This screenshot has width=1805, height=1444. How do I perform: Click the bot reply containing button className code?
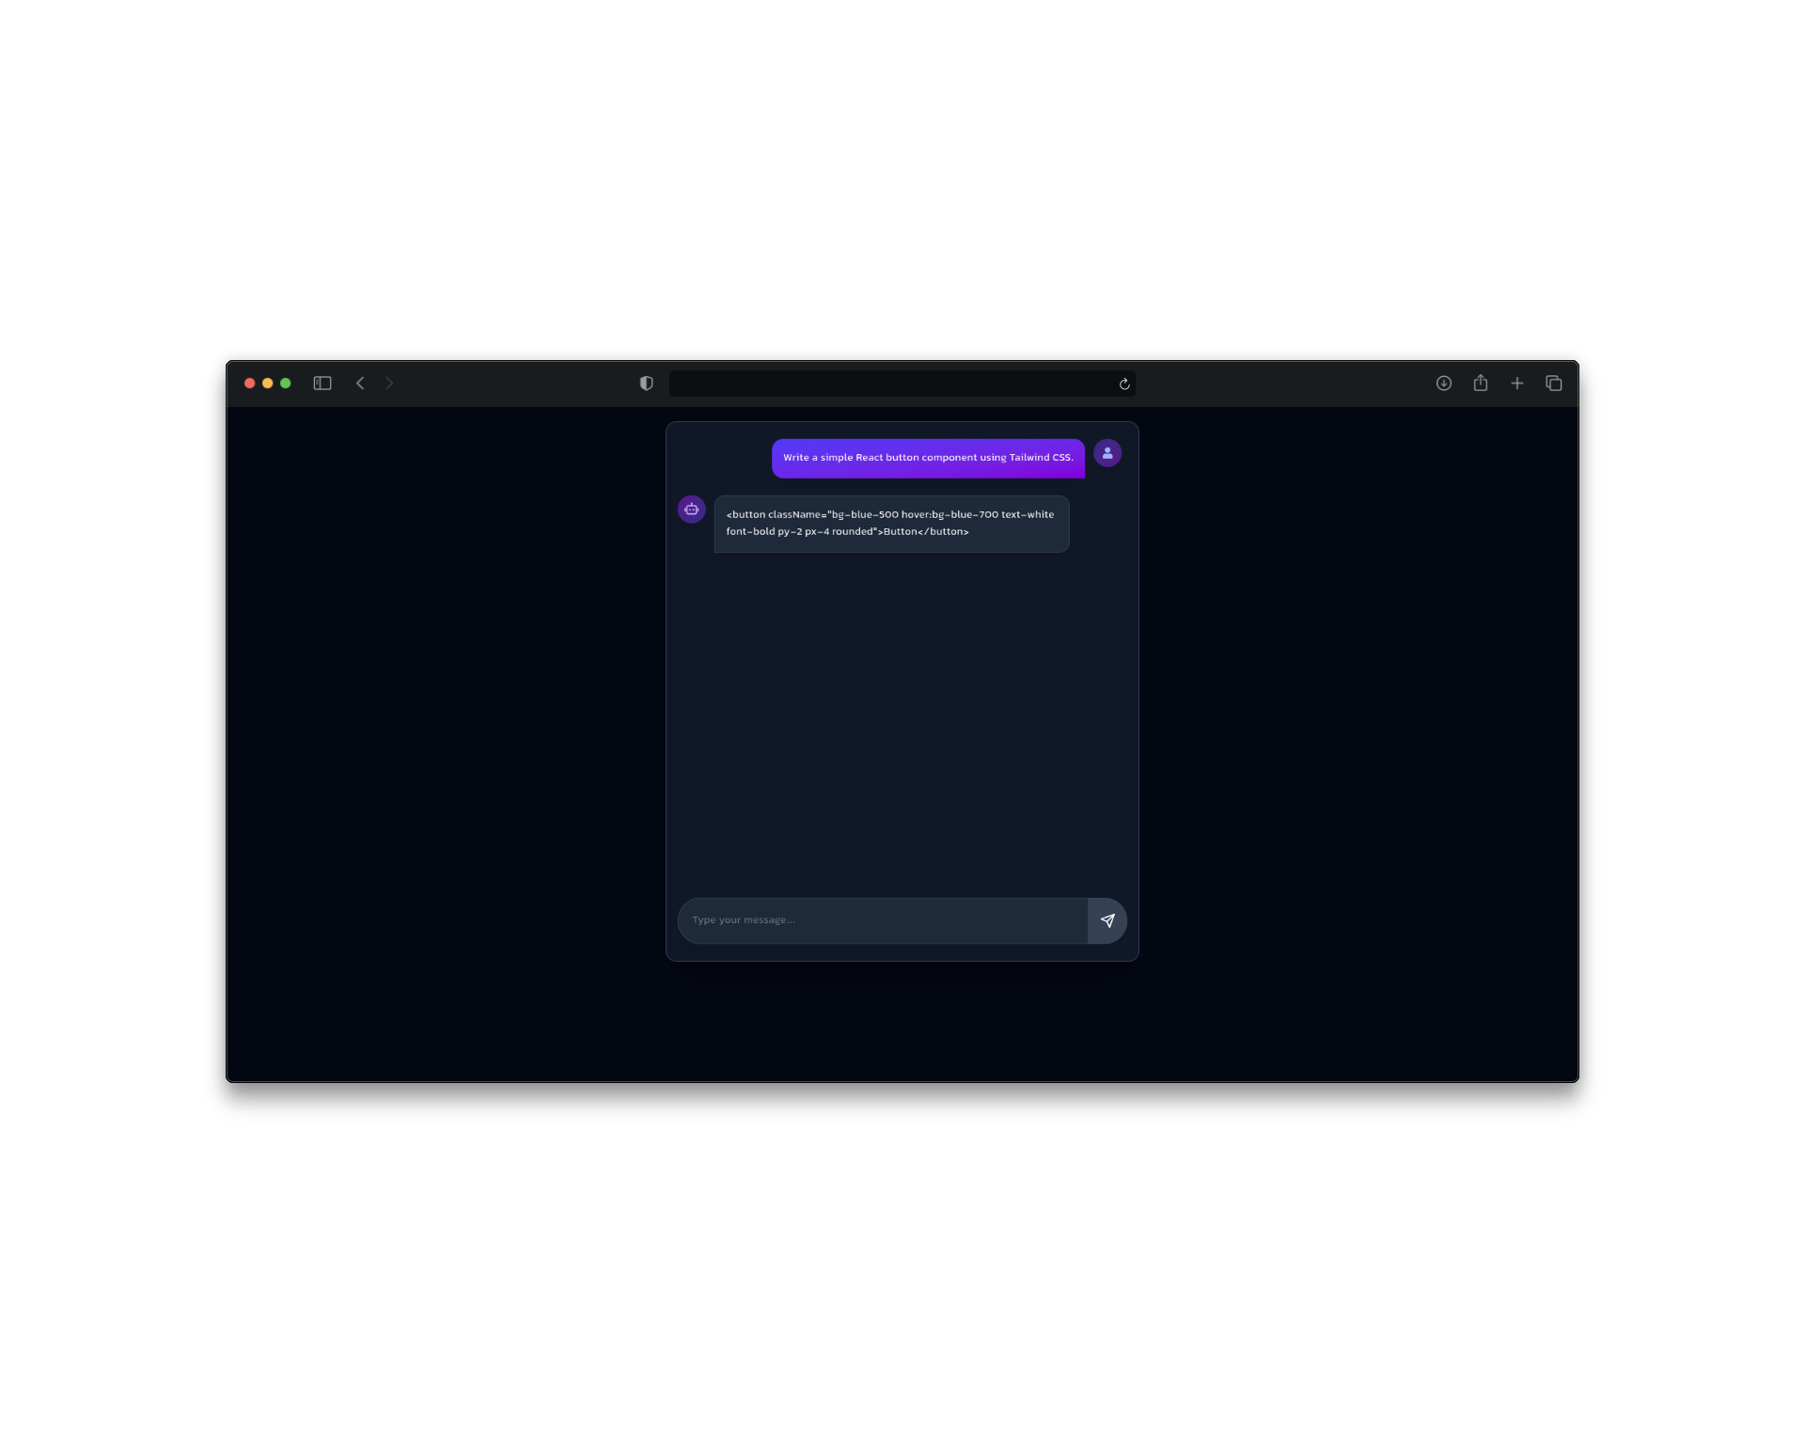(x=891, y=524)
